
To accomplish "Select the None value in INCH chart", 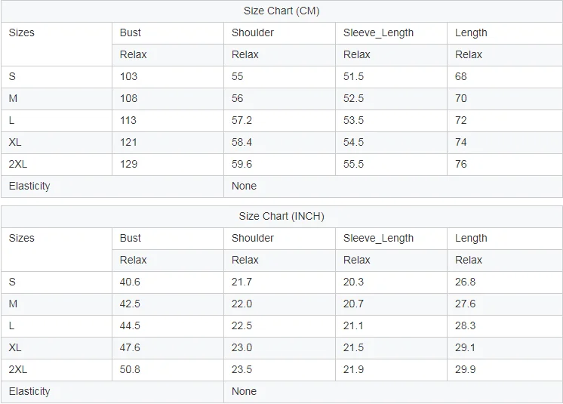I will (245, 391).
